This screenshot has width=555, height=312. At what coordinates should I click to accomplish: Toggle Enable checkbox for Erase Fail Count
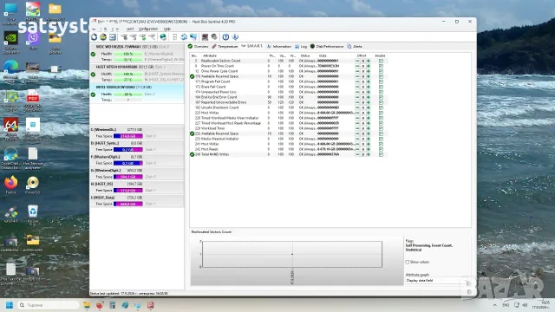[x=381, y=87]
